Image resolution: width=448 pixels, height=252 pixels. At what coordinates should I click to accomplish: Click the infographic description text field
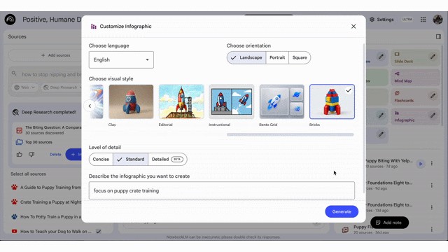(x=222, y=190)
